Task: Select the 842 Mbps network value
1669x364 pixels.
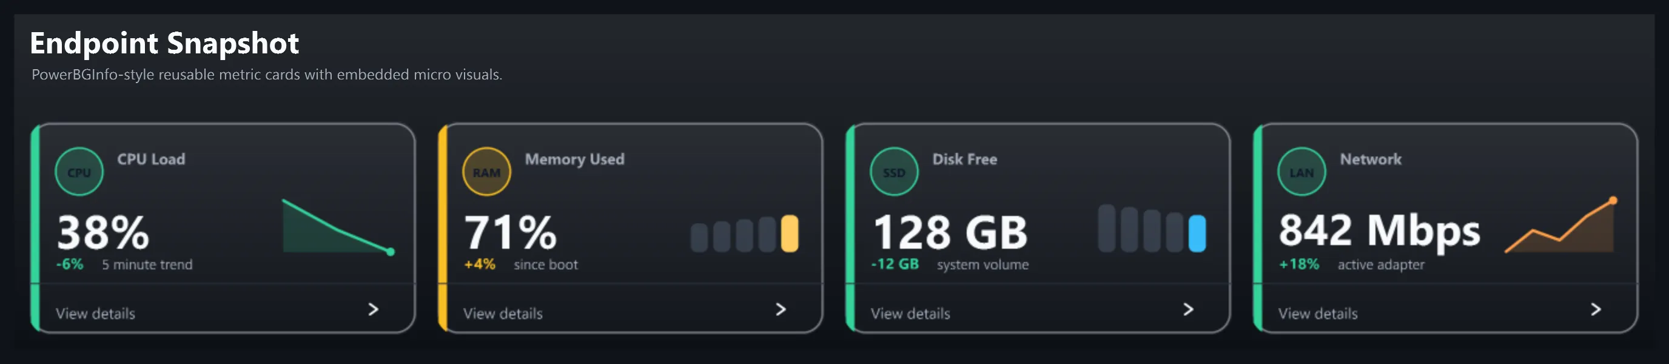Action: pyautogui.click(x=1379, y=232)
